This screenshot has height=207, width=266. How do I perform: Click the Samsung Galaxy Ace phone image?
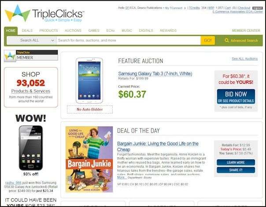(31, 148)
